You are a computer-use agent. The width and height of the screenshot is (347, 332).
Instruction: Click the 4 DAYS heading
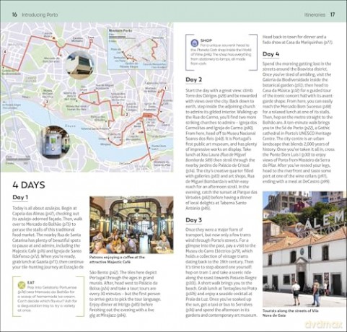click(29, 185)
